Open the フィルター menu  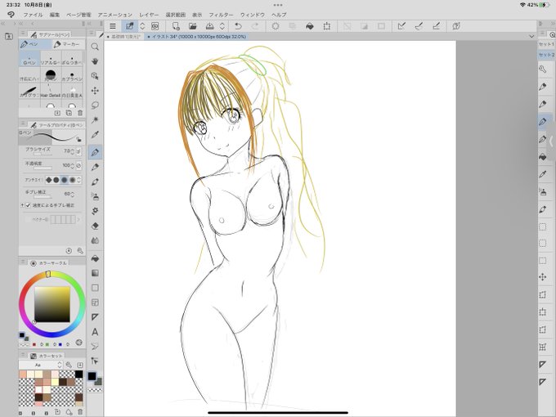tap(221, 15)
